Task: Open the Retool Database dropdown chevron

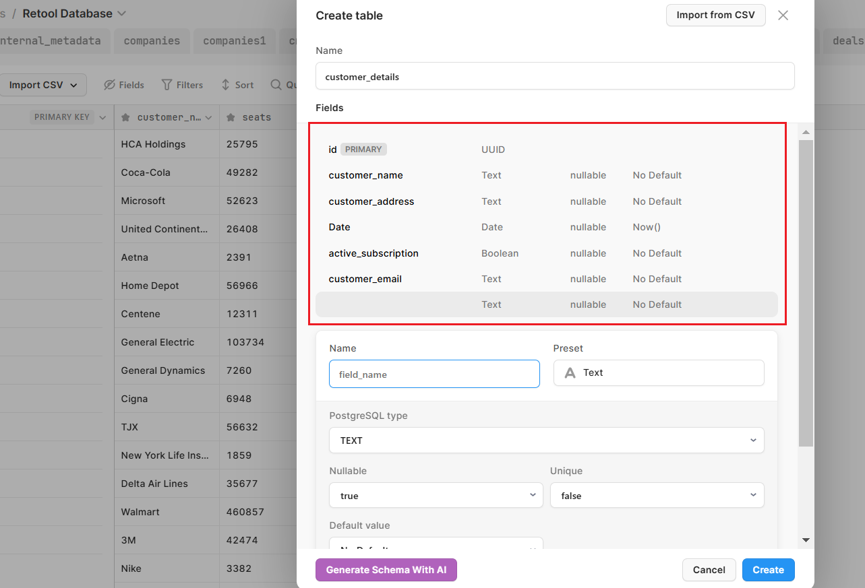Action: tap(121, 13)
